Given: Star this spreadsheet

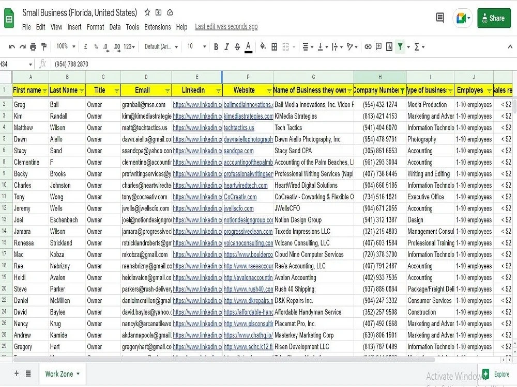Looking at the screenshot, I should (x=147, y=12).
